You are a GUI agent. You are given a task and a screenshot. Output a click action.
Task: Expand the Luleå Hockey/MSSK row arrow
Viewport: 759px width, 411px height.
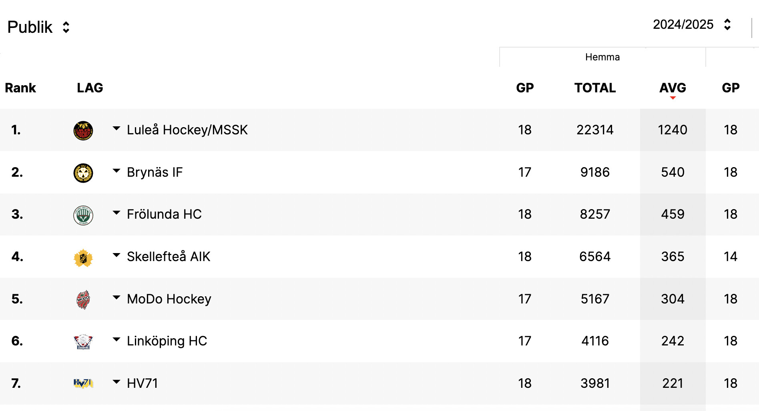[x=116, y=129]
